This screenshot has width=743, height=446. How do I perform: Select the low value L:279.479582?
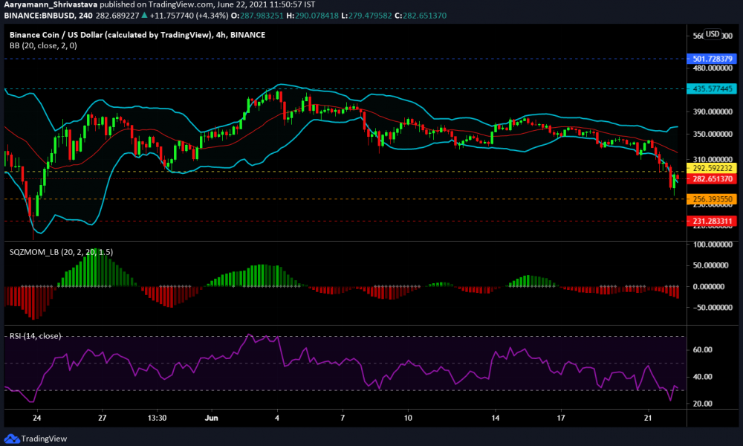pos(367,16)
